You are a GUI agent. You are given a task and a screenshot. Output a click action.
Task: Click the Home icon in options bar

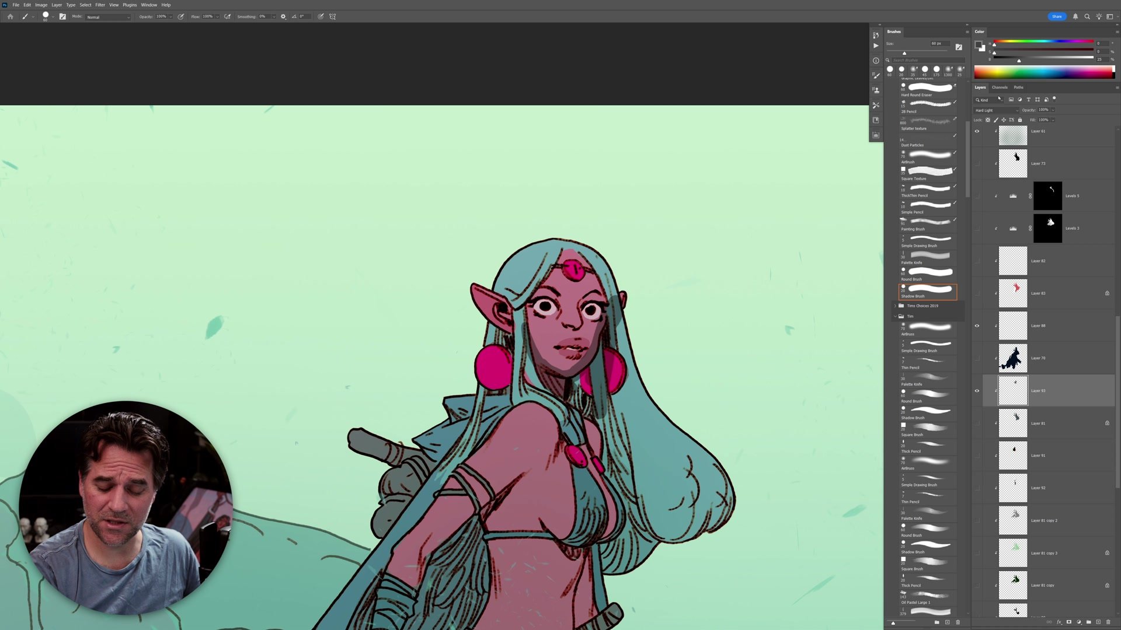point(10,17)
